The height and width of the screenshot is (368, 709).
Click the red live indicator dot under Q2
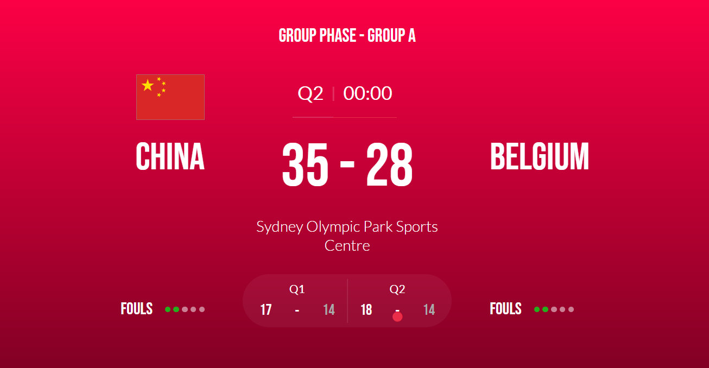coord(397,316)
